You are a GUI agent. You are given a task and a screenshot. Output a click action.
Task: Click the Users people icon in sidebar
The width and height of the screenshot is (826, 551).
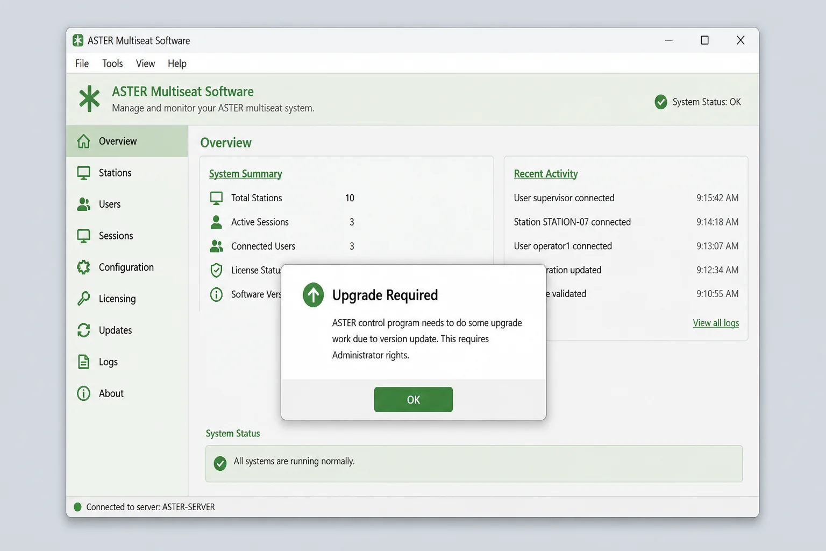(x=83, y=204)
